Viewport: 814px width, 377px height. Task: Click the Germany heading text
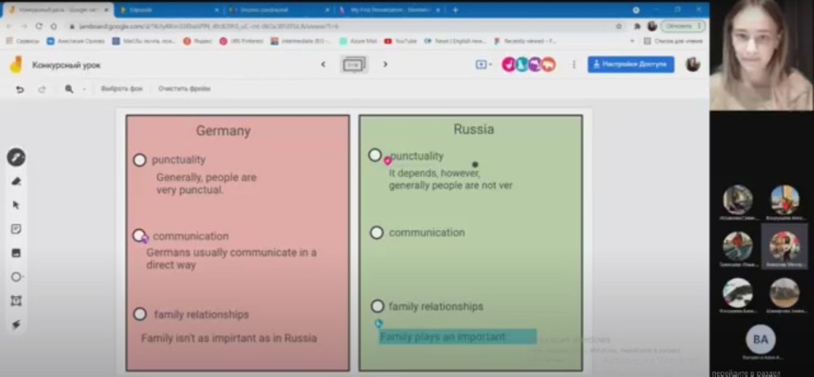pos(223,131)
